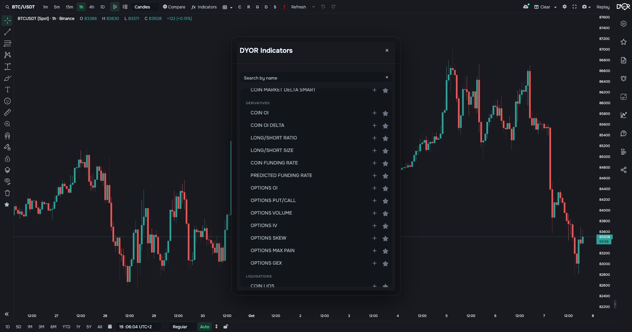Switch to the 4h timeframe
This screenshot has height=332, width=632.
[91, 7]
